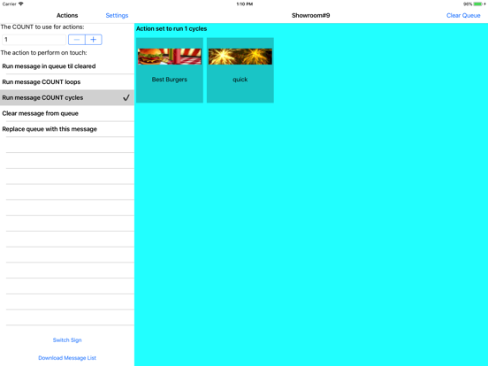The height and width of the screenshot is (366, 488).
Task: Click 'The COUNT to use for actions:' label
Action: [42, 27]
